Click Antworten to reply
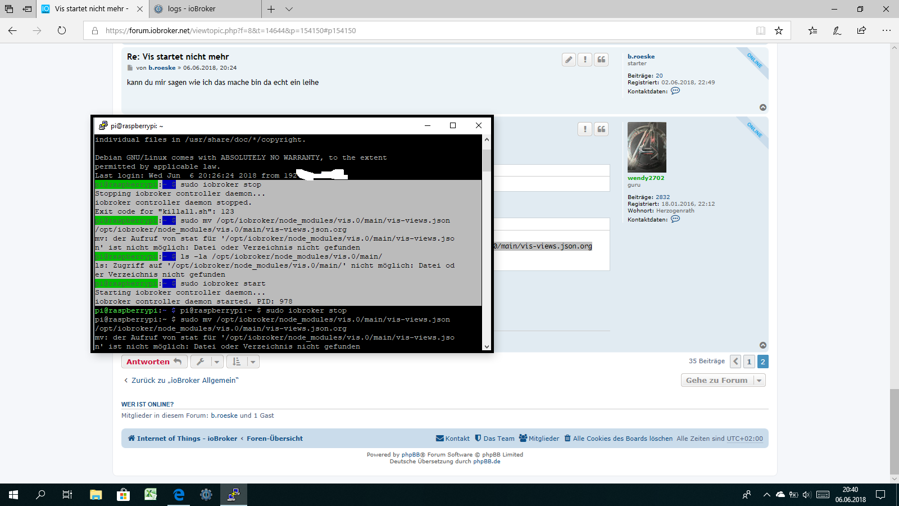 (x=154, y=362)
